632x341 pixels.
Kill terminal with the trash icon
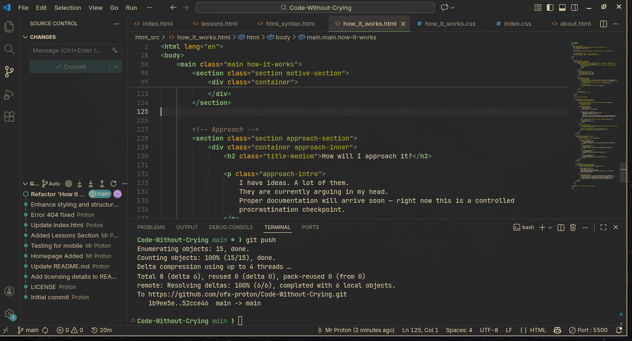(x=573, y=227)
